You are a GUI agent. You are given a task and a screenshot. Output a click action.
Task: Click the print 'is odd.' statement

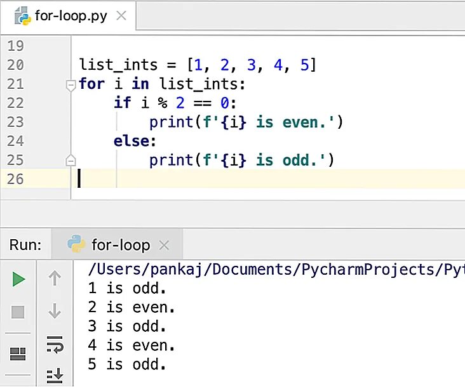point(241,160)
